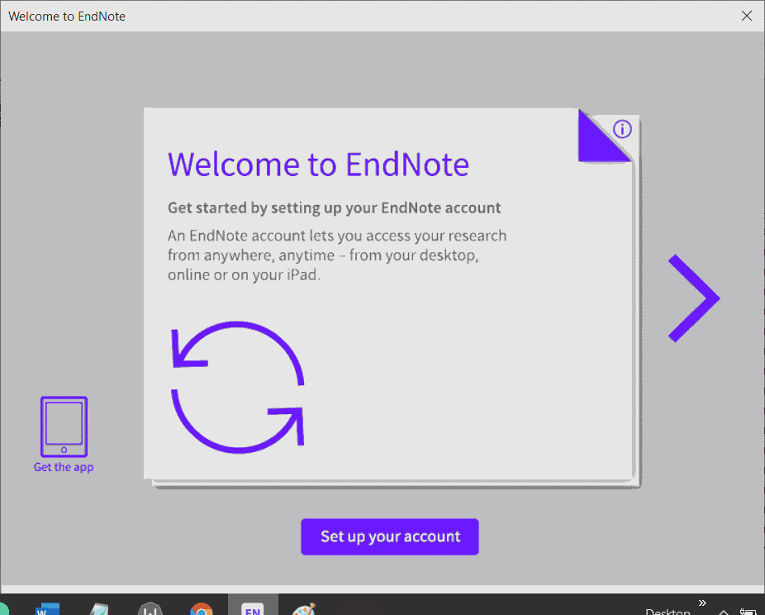The width and height of the screenshot is (765, 615).
Task: Click the Welcome to EndNote title bar text
Action: click(67, 16)
